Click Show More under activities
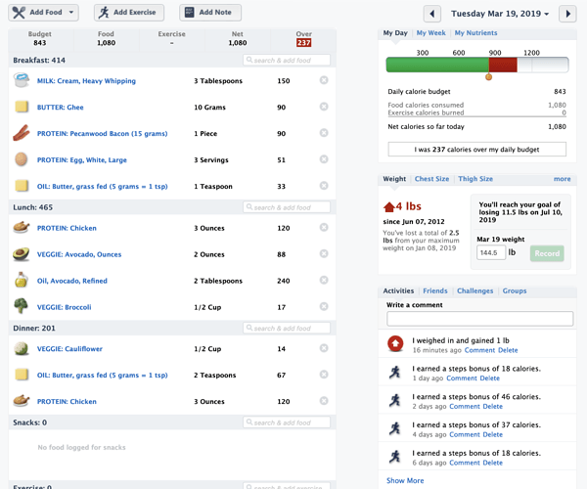This screenshot has height=489, width=587. pyautogui.click(x=405, y=480)
